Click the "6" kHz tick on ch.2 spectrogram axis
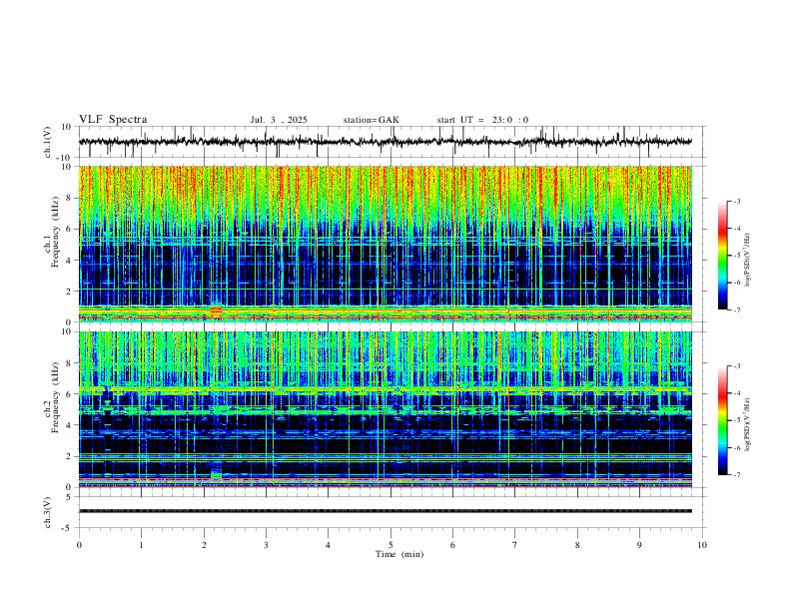Screen dimensions: 791x611 tap(71, 394)
